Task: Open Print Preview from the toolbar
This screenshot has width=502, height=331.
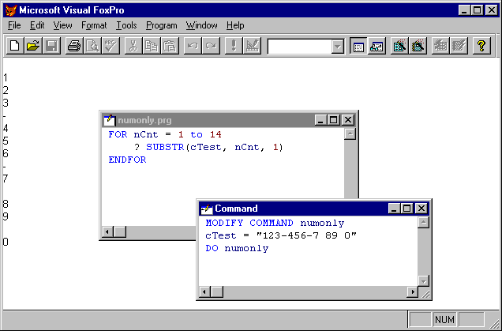Action: pos(92,46)
